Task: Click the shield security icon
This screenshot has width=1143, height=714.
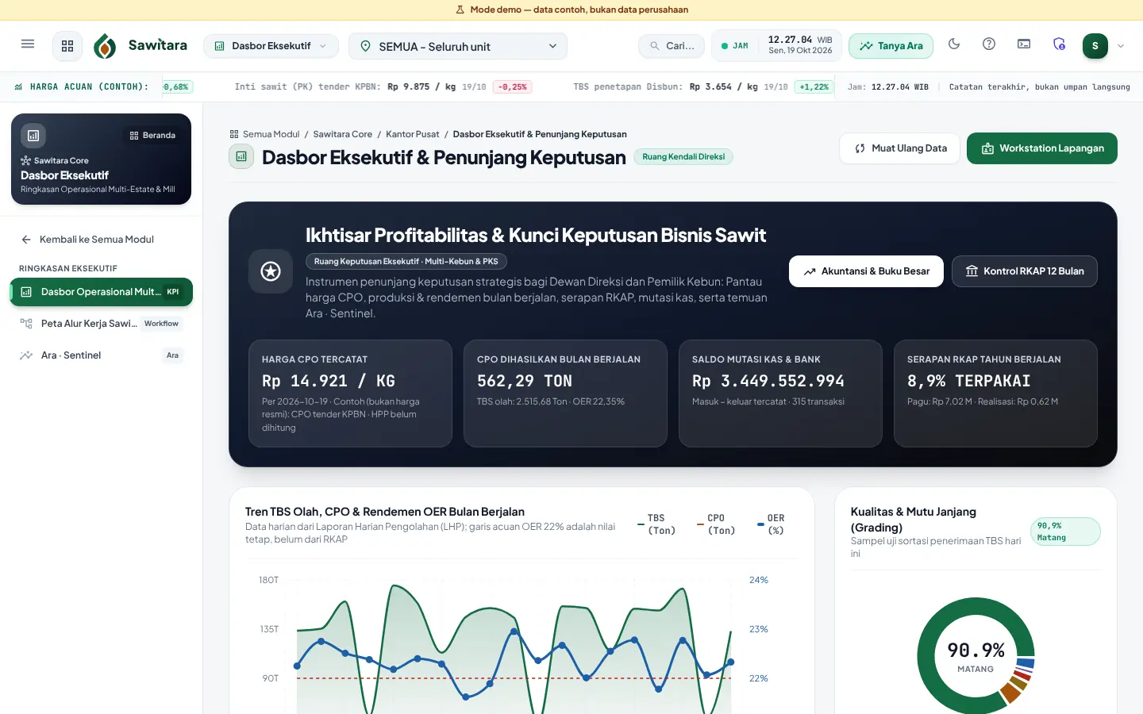Action: [x=1059, y=44]
